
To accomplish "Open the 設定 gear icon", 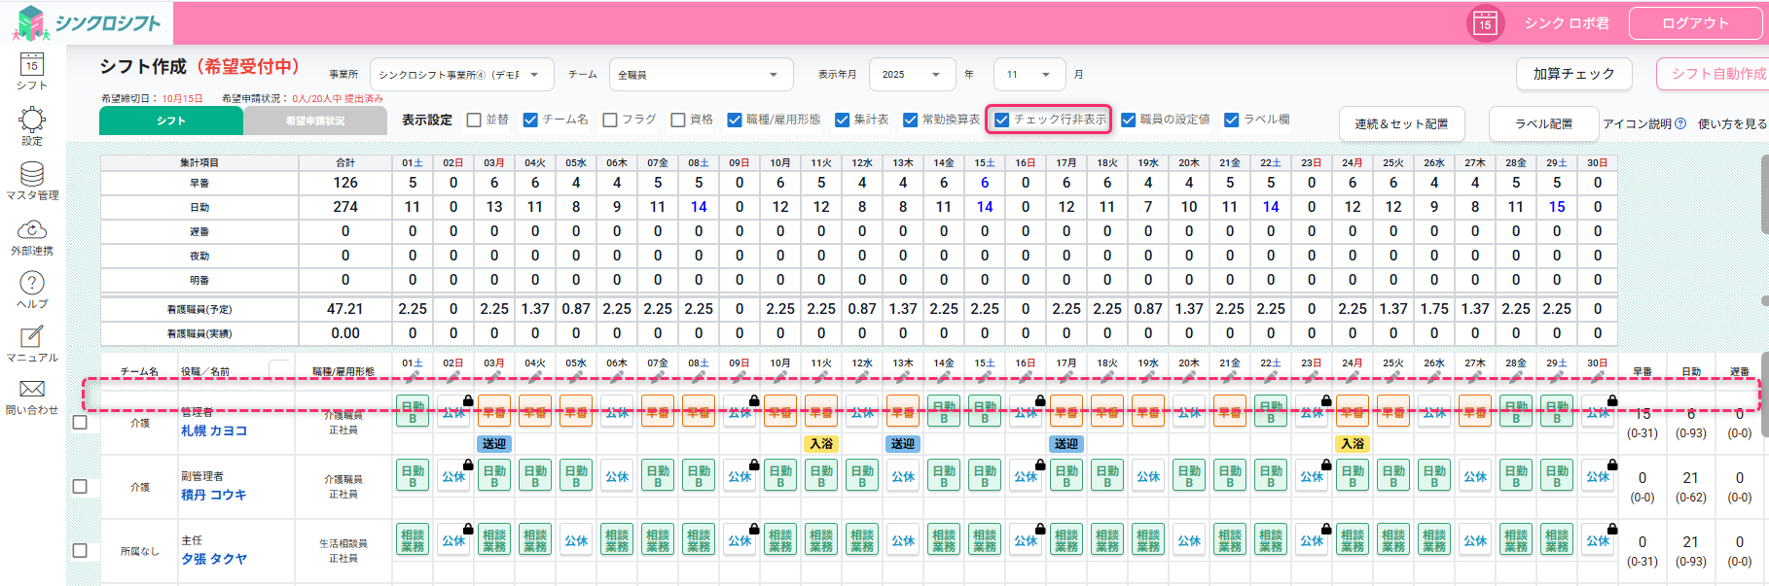I will tap(32, 121).
